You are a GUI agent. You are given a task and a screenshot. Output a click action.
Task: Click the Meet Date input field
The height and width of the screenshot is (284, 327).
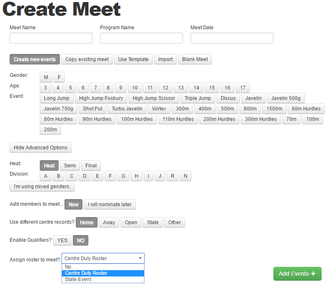coord(232,38)
